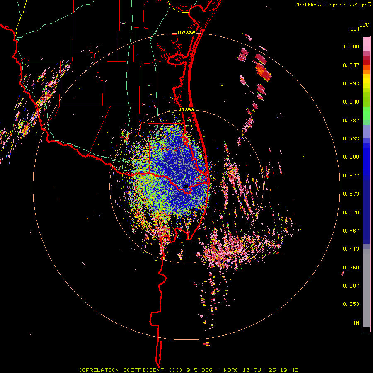Click the TH threshold label
373x373 pixels.
point(356,323)
